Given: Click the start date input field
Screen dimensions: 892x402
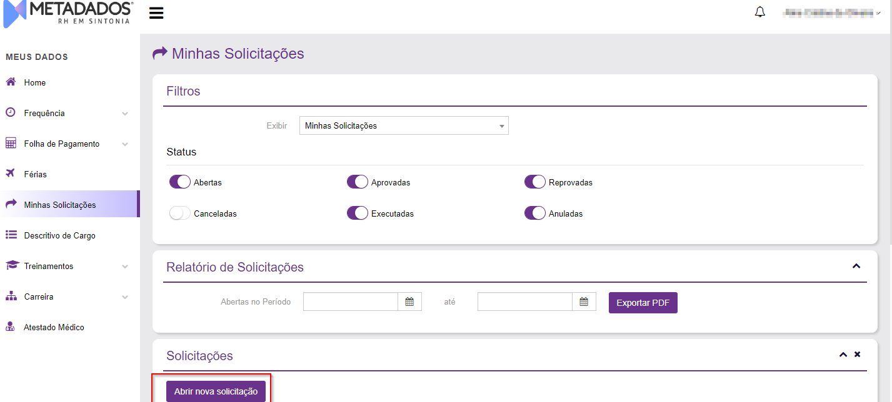Looking at the screenshot, I should coord(351,302).
